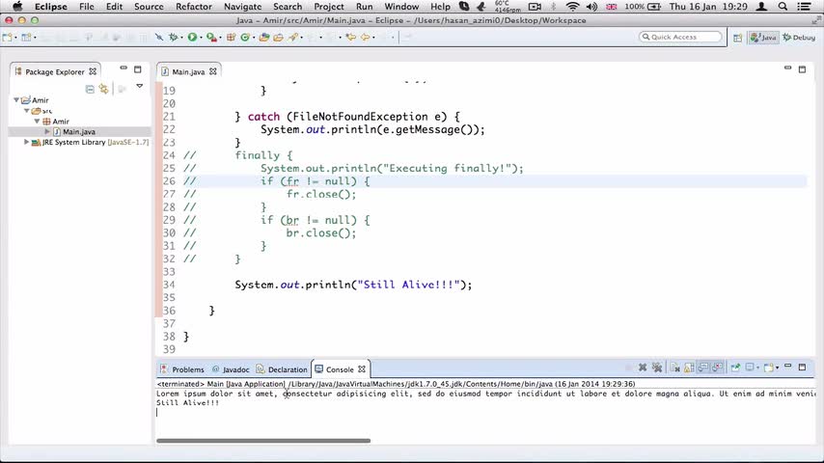This screenshot has height=463, width=824.
Task: Open the Run button dropdown arrow
Action: pyautogui.click(x=202, y=38)
